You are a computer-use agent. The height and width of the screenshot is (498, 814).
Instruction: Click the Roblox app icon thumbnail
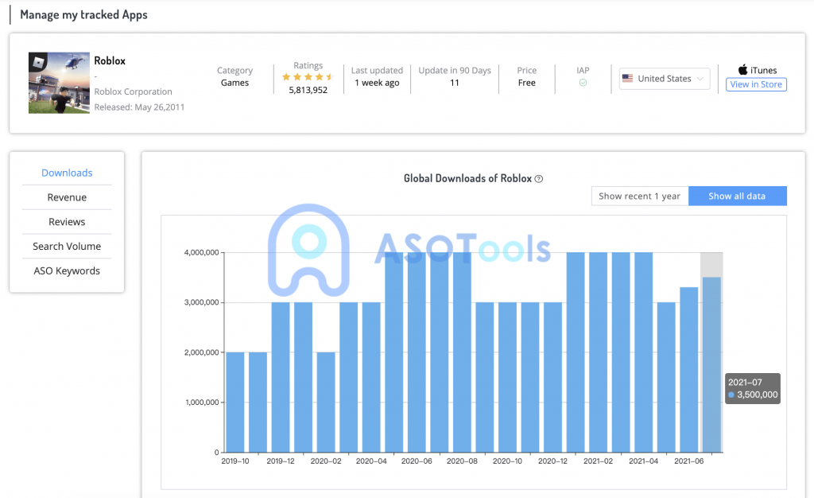[x=59, y=83]
